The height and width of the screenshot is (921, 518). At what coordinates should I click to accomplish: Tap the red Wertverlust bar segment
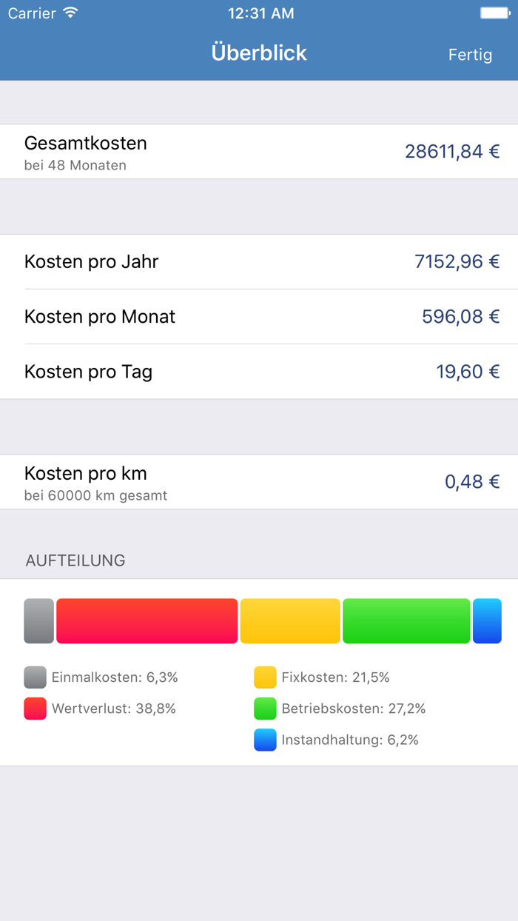click(147, 620)
